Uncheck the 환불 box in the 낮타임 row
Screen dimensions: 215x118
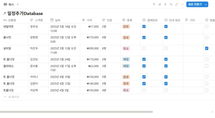(x=207, y=48)
